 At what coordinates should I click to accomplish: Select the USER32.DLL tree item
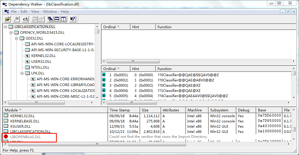click(41, 61)
